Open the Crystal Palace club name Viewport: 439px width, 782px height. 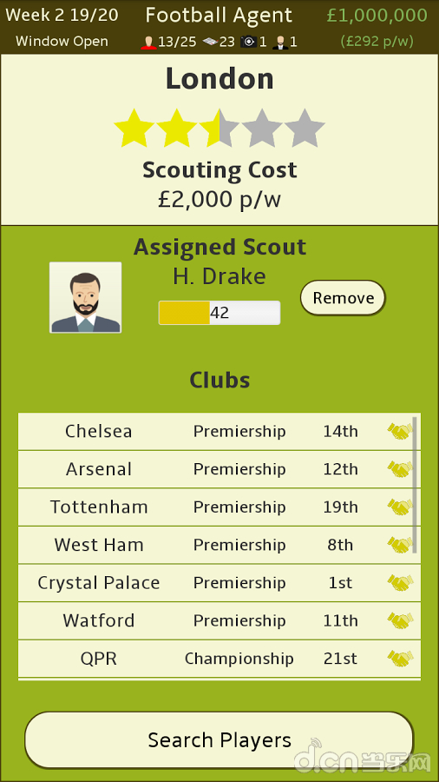point(99,583)
